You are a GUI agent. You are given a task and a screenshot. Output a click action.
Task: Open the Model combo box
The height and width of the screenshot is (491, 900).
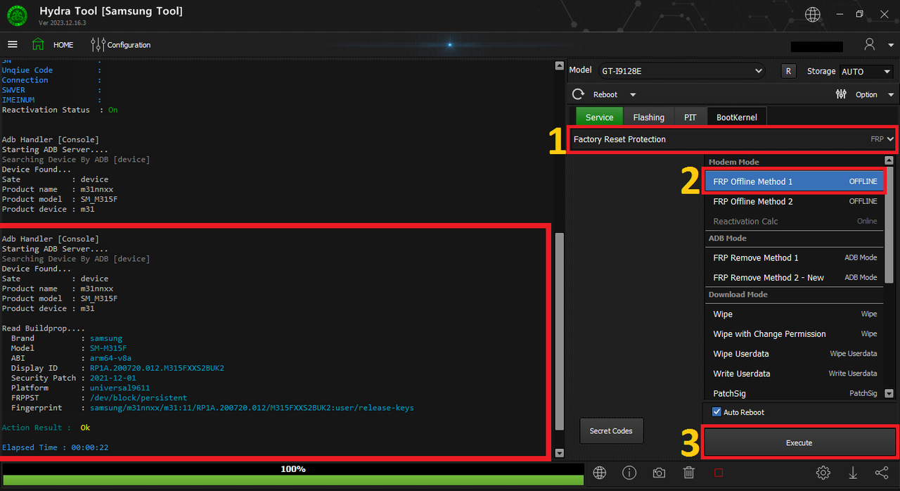(681, 71)
